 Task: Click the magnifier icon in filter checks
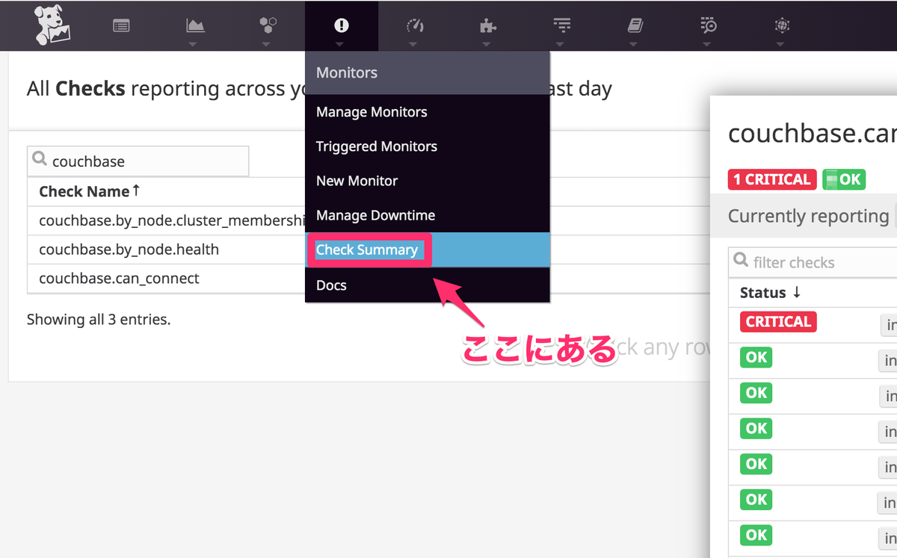(741, 260)
